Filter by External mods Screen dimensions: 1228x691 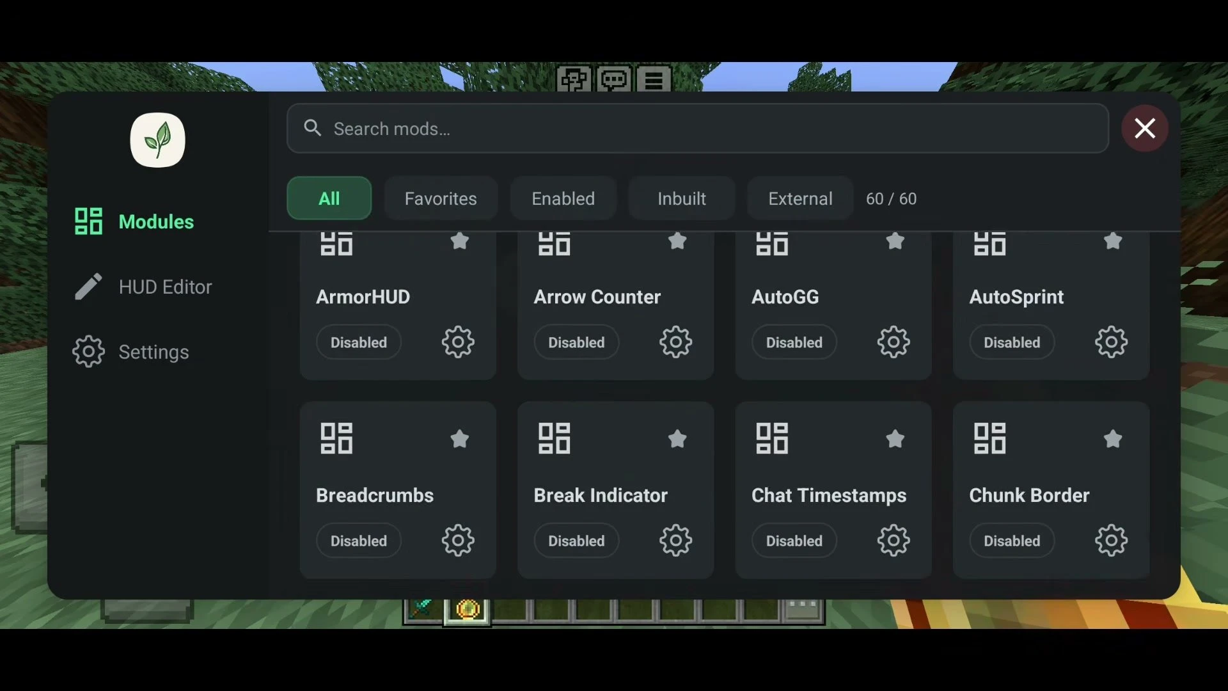coord(800,198)
